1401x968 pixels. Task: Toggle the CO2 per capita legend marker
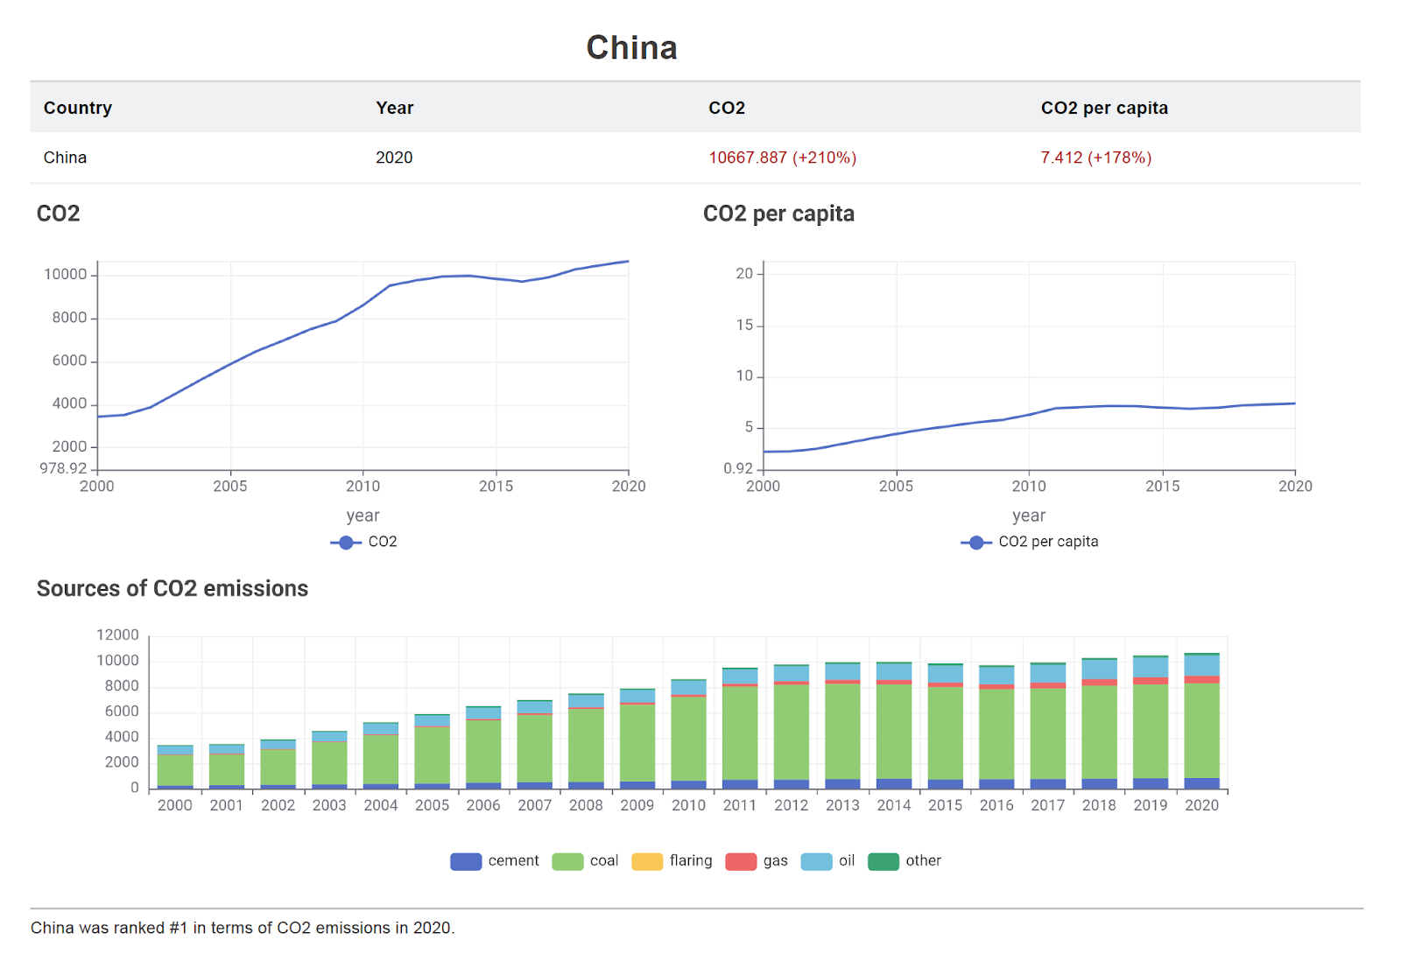(976, 543)
